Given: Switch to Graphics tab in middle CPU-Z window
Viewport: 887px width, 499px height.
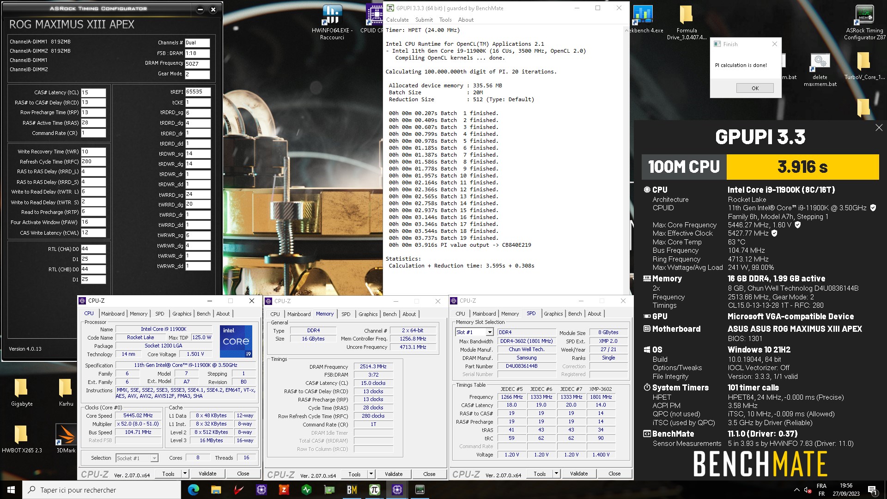Looking at the screenshot, I should coord(368,314).
